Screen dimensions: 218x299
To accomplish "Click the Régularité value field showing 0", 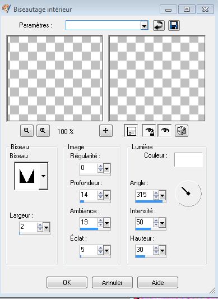I will point(89,168).
